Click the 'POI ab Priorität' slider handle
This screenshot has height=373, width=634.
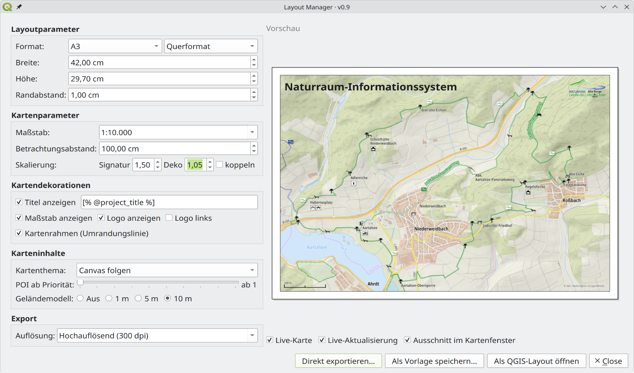coord(80,282)
